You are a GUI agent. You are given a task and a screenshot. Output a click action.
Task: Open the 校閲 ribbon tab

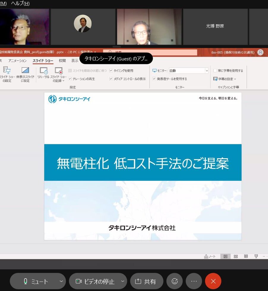[x=62, y=61]
